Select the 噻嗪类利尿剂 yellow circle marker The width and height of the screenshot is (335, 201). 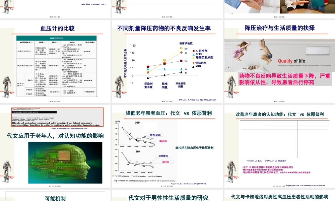[x=193, y=58]
